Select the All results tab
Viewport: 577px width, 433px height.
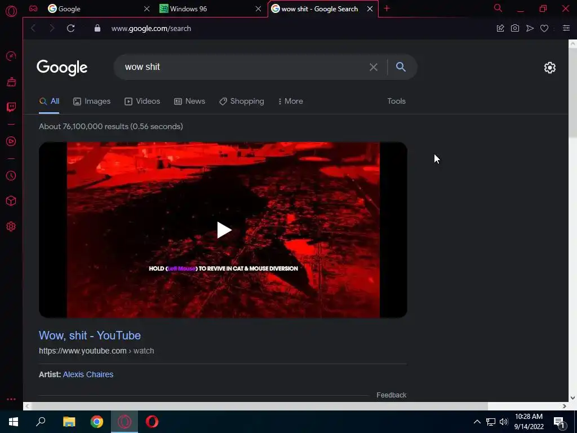[49, 101]
